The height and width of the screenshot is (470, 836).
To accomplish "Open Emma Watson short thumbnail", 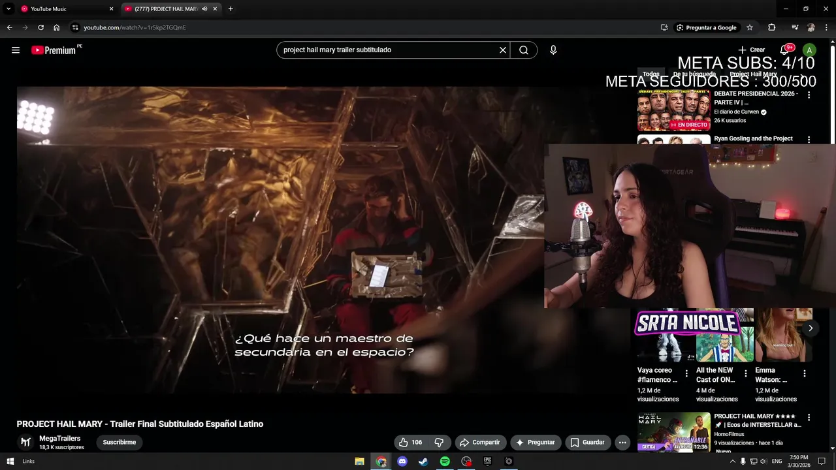I will point(783,335).
